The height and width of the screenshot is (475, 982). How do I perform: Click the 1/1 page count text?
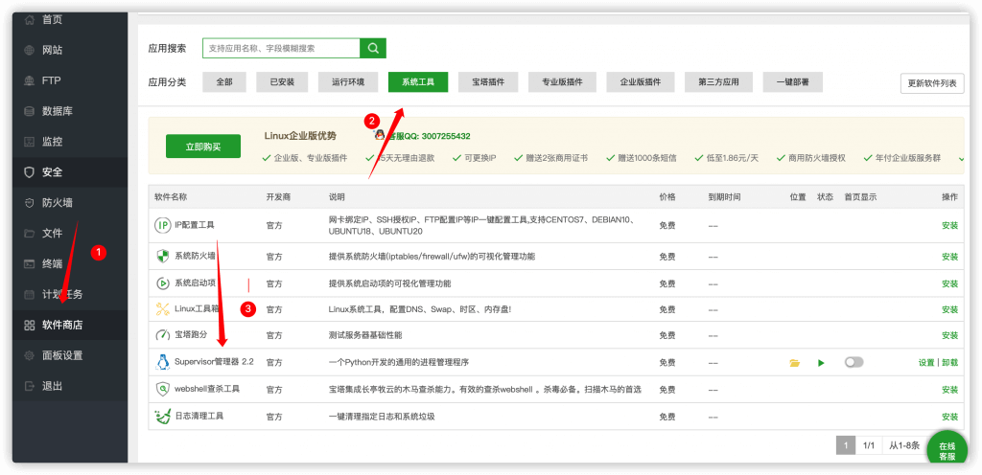(x=869, y=445)
